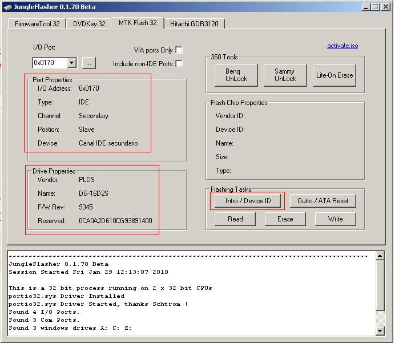Image resolution: width=411 pixels, height=343 pixels.
Task: Open the Hitachi GDR3120 tab
Action: click(x=194, y=24)
